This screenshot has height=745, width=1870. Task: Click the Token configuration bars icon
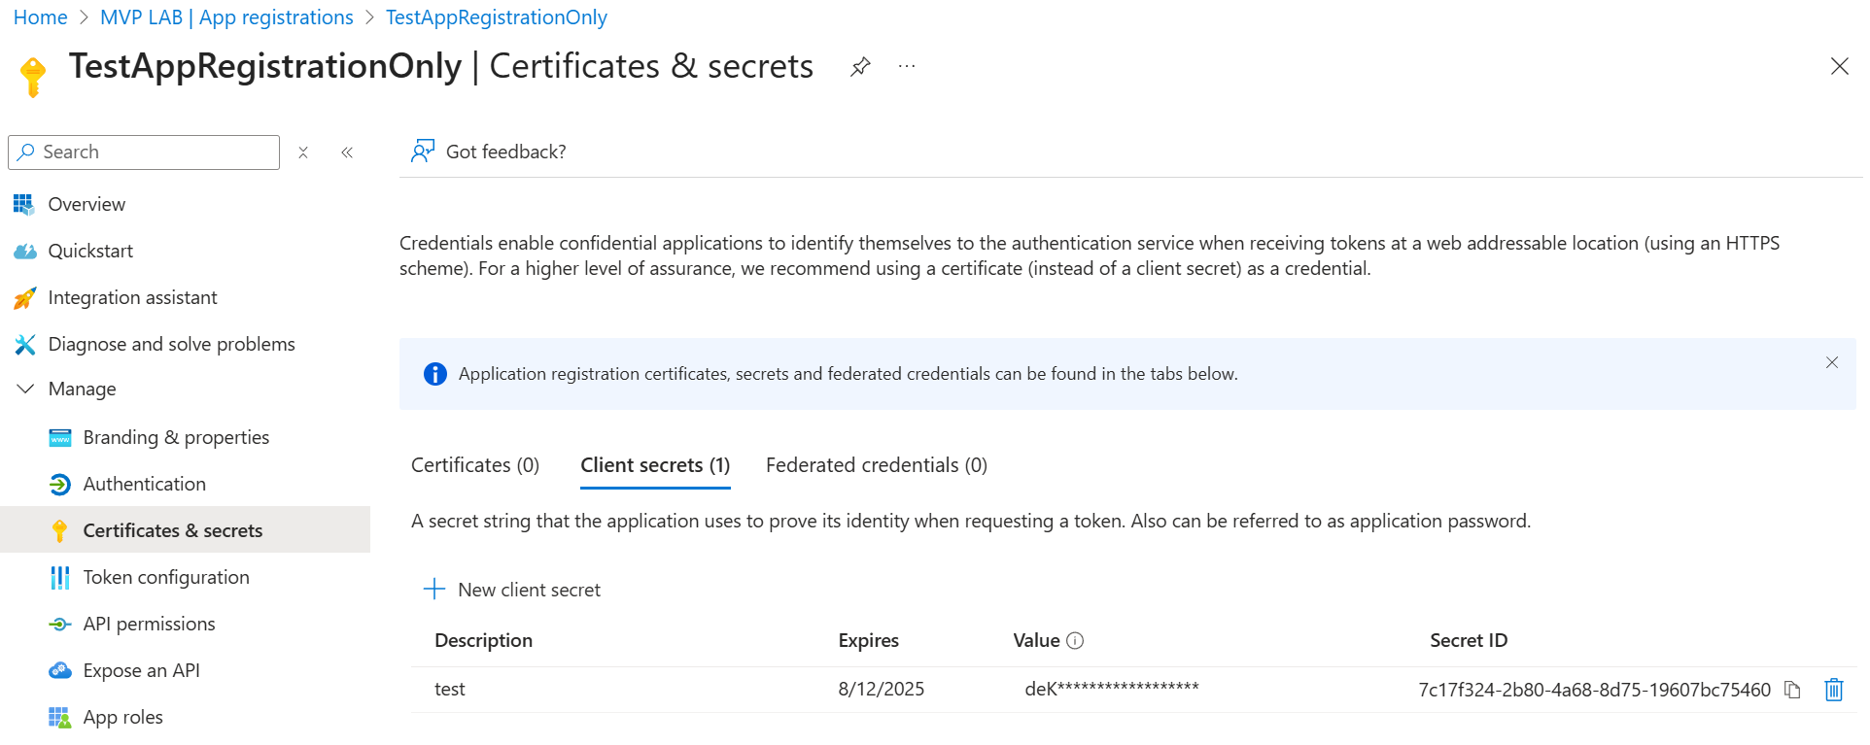coord(60,578)
